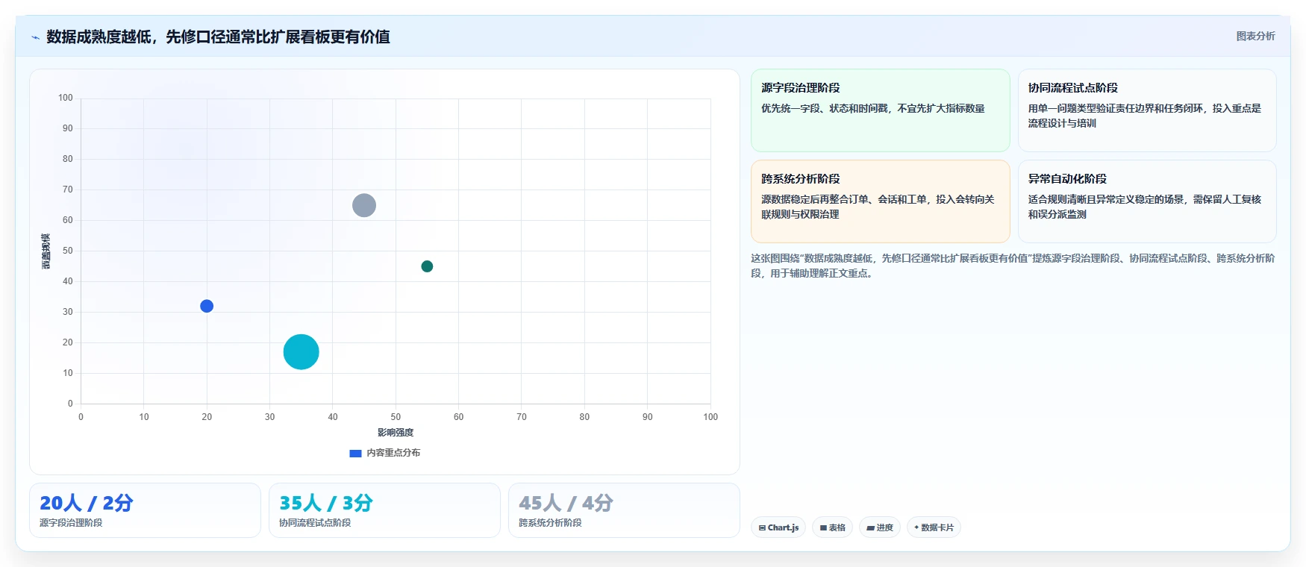Click the 表格 tag chip

[x=832, y=527]
